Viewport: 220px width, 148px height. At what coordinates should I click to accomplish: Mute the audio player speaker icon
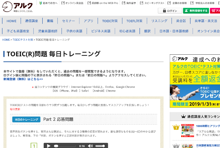[x=90, y=146]
